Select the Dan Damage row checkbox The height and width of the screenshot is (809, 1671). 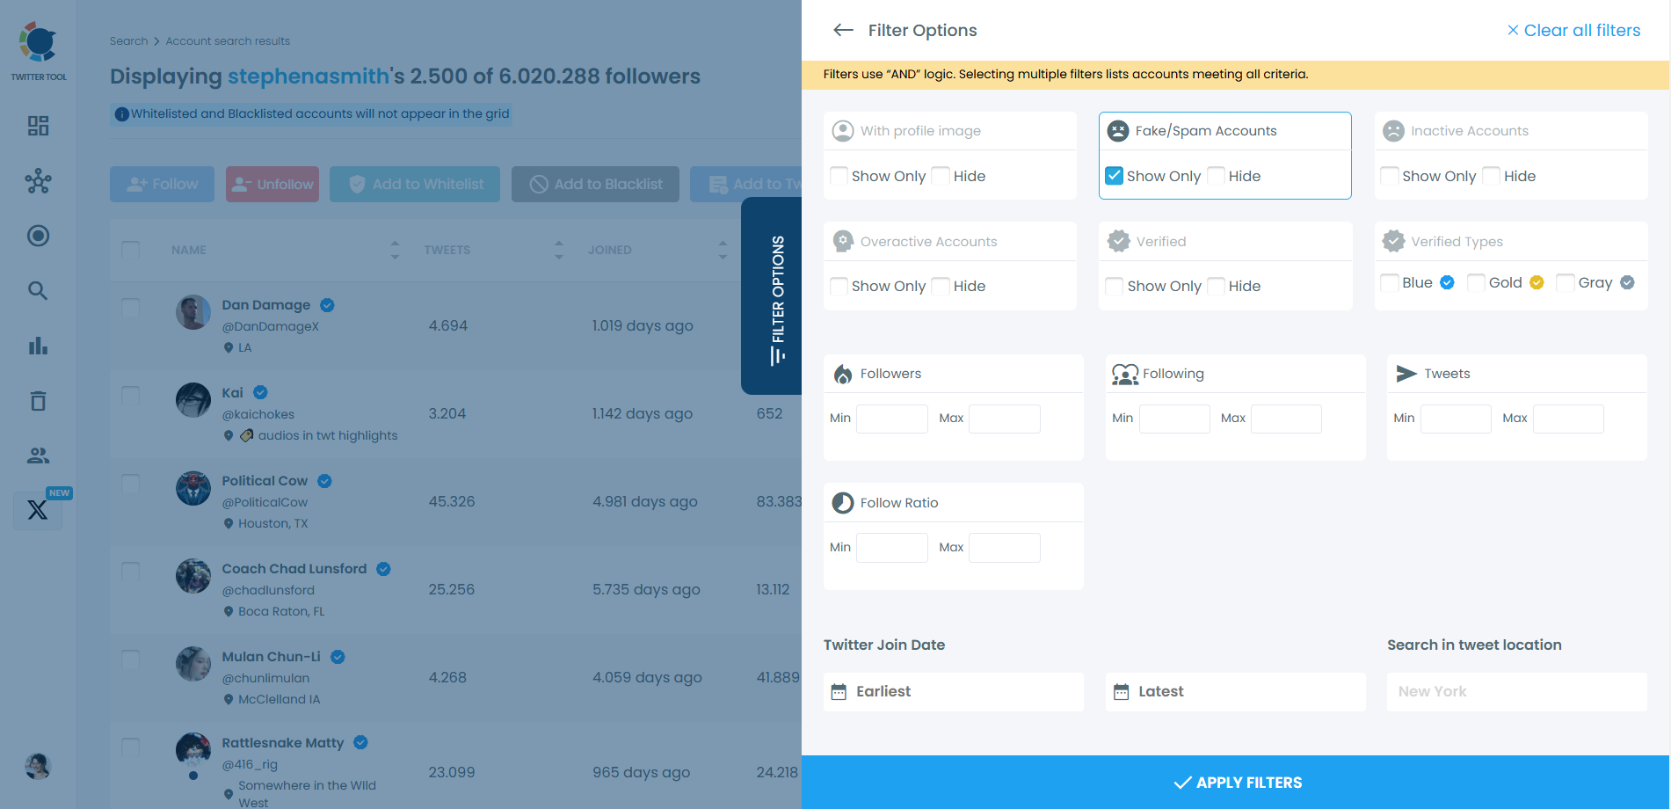click(130, 308)
